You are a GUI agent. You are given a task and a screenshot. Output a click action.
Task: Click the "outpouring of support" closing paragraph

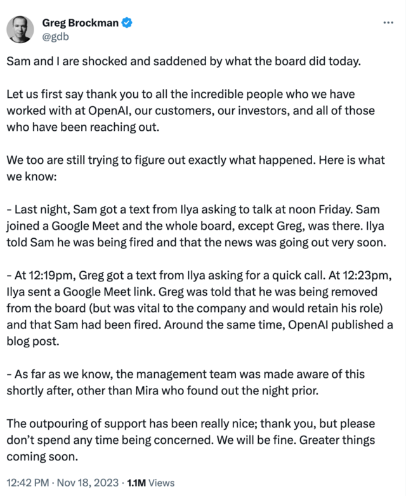[190, 439]
